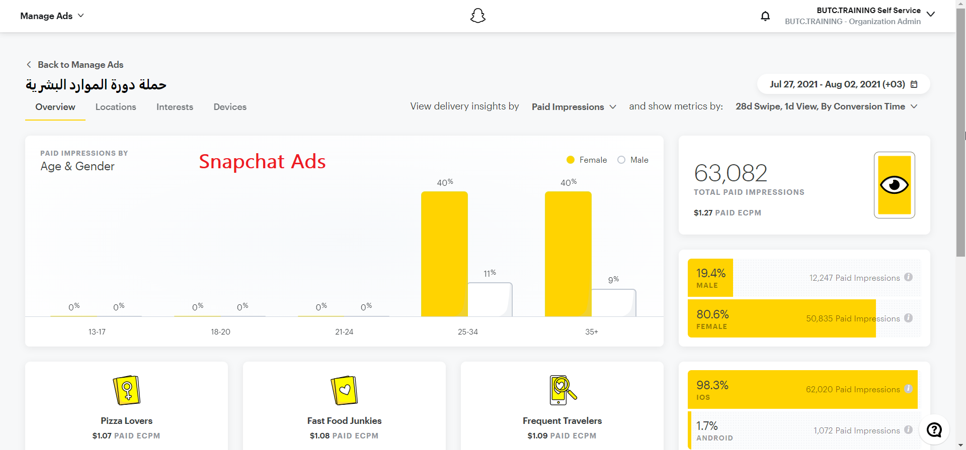Click the eye icon for paid impressions
This screenshot has height=450, width=966.
pyautogui.click(x=894, y=185)
